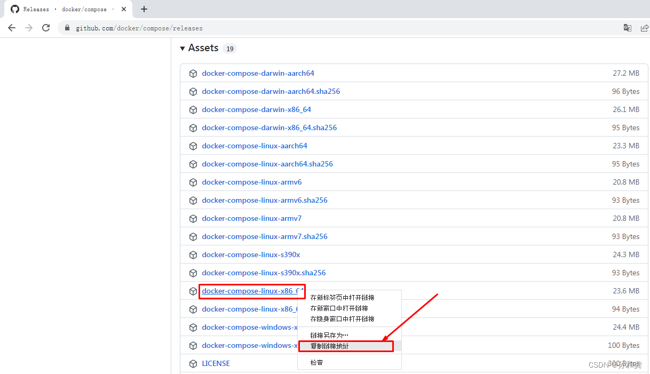Image resolution: width=650 pixels, height=374 pixels.
Task: Click package icon beside docker-compose-linux-aarch64
Action: [193, 146]
